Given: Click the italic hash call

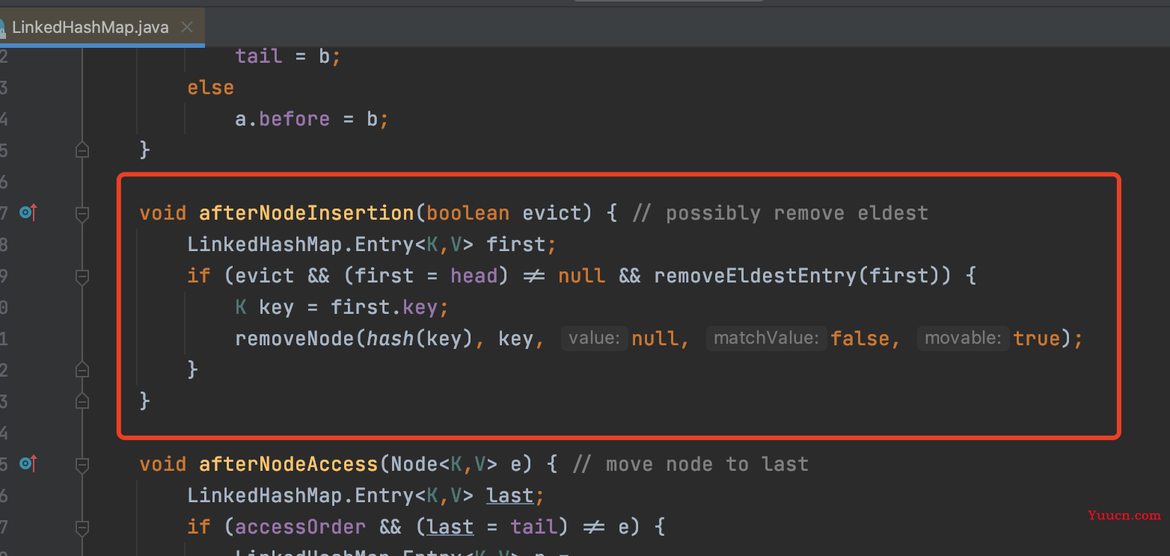Looking at the screenshot, I should tap(390, 339).
